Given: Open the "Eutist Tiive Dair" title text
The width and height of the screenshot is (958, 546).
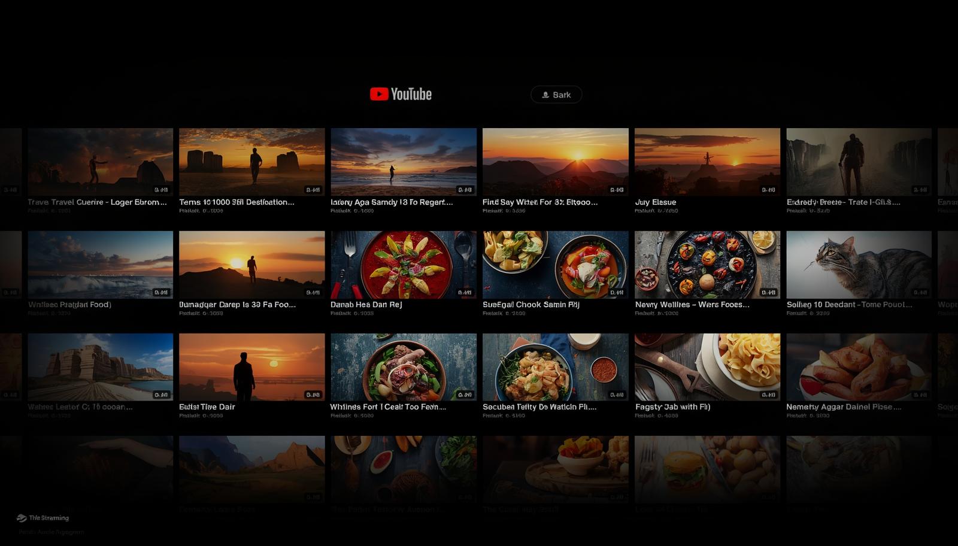Looking at the screenshot, I should 207,407.
